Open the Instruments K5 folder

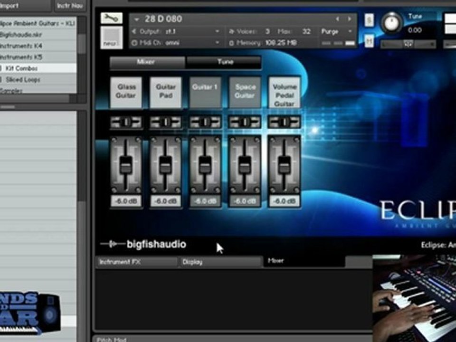38,57
